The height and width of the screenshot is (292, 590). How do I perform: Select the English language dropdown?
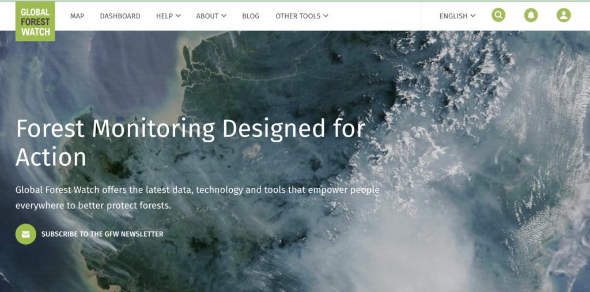point(453,16)
